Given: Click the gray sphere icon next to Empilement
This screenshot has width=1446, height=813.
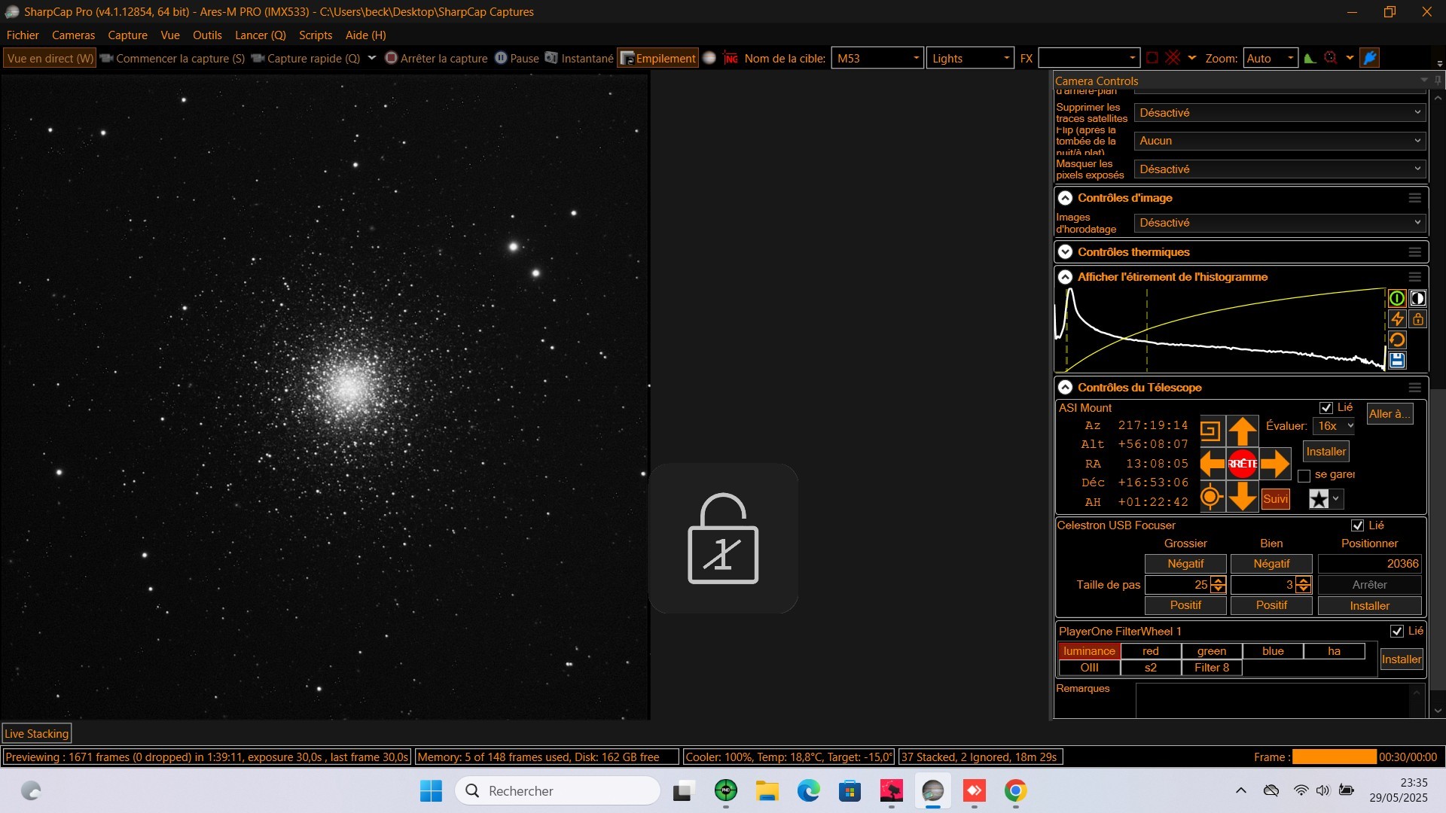Looking at the screenshot, I should coord(709,58).
